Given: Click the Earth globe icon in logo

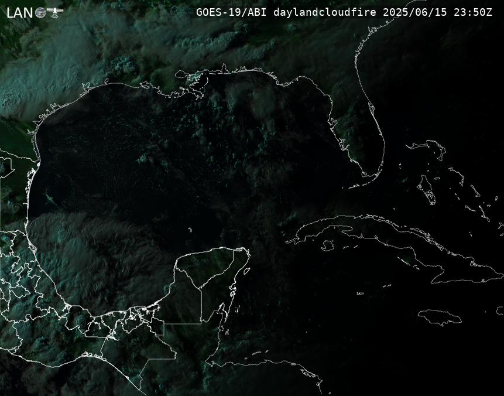Looking at the screenshot, I should [40, 13].
